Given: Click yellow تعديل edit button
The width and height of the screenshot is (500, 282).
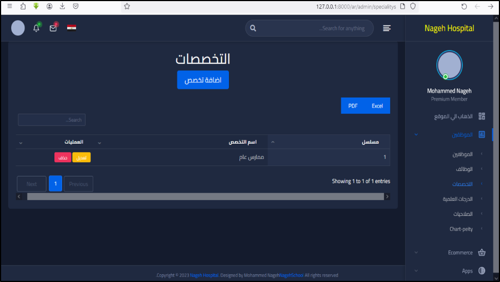Looking at the screenshot, I should (81, 158).
